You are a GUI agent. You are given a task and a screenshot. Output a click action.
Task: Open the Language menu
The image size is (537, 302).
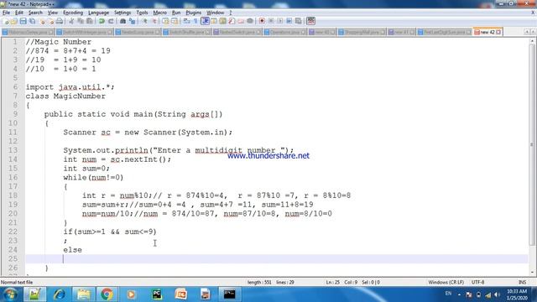tap(98, 13)
